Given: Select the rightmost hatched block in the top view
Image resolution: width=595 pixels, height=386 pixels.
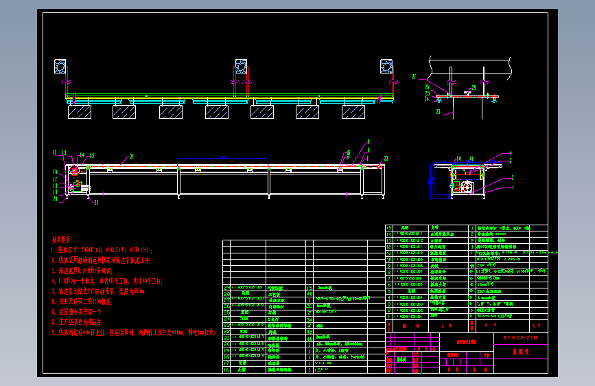Looking at the screenshot, I should click(353, 112).
